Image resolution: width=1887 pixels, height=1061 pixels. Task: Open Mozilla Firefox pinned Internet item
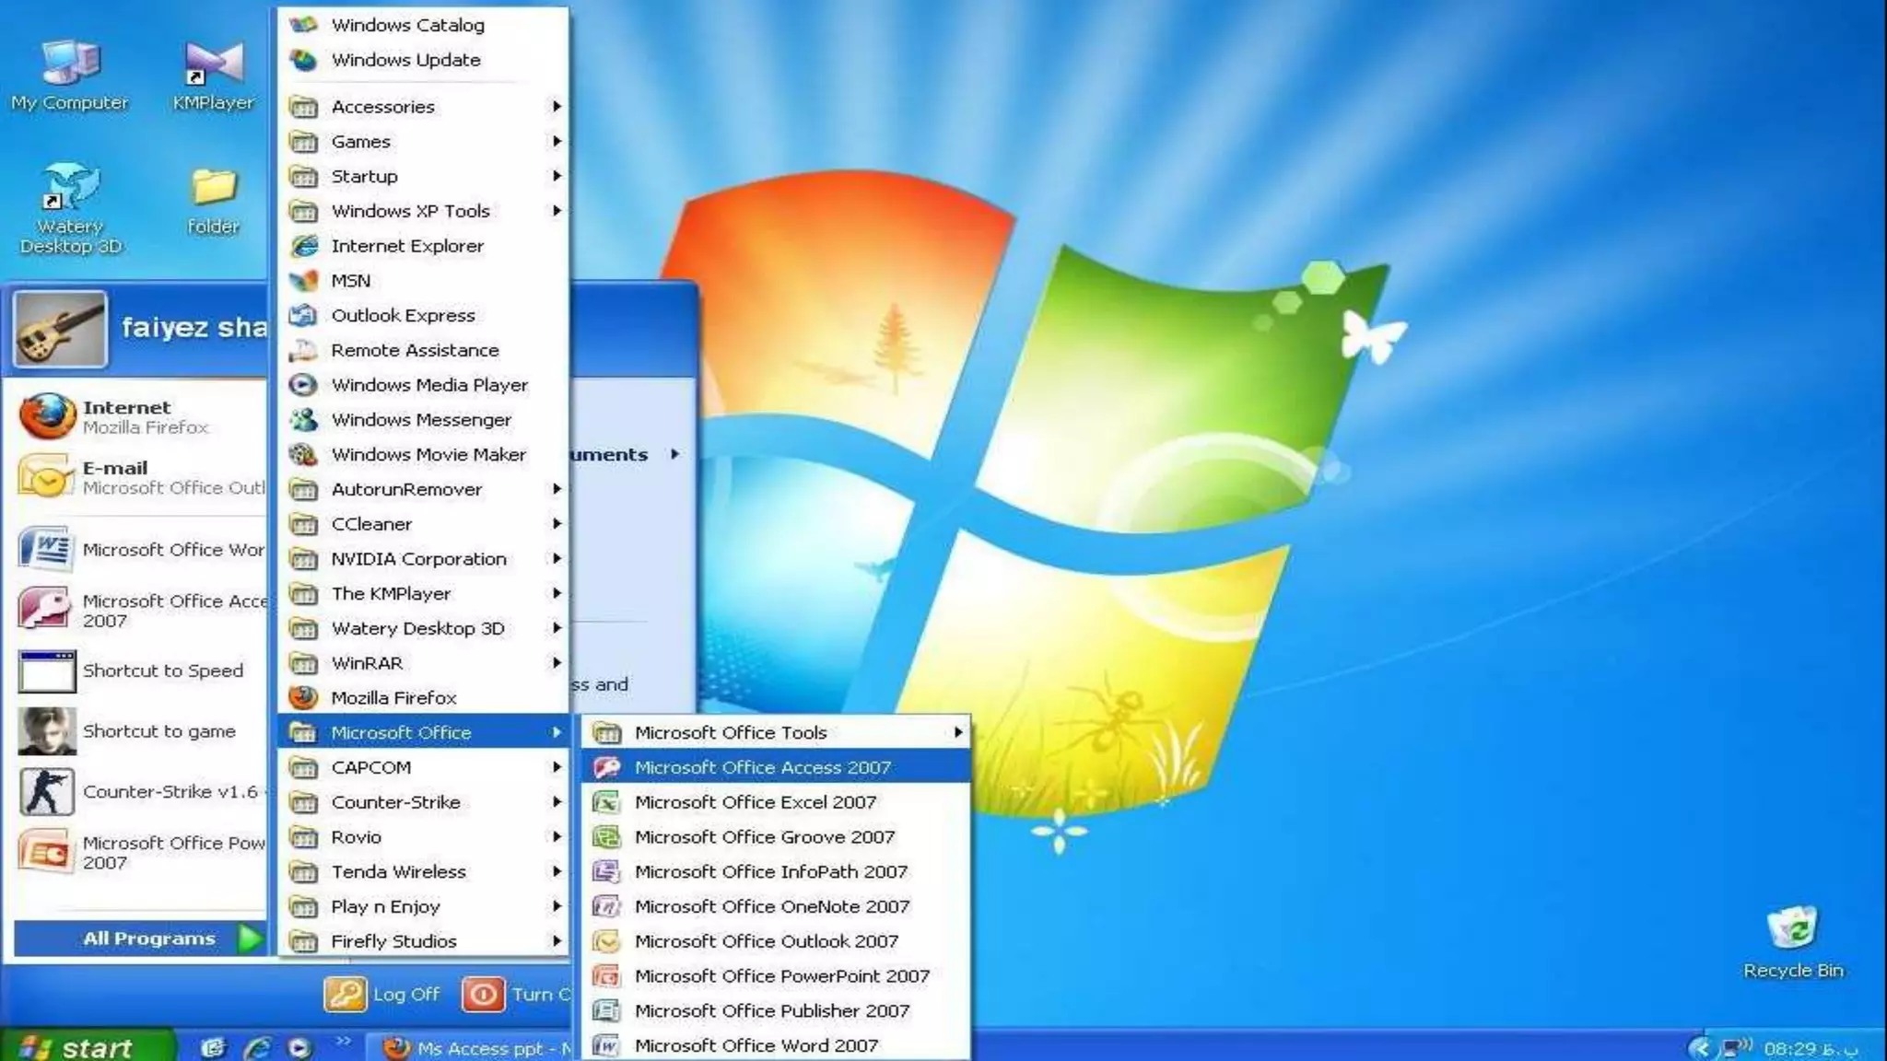[x=138, y=416]
